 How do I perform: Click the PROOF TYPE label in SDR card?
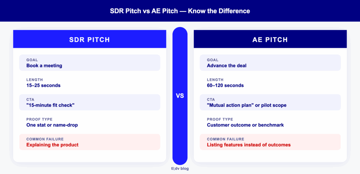point(38,119)
